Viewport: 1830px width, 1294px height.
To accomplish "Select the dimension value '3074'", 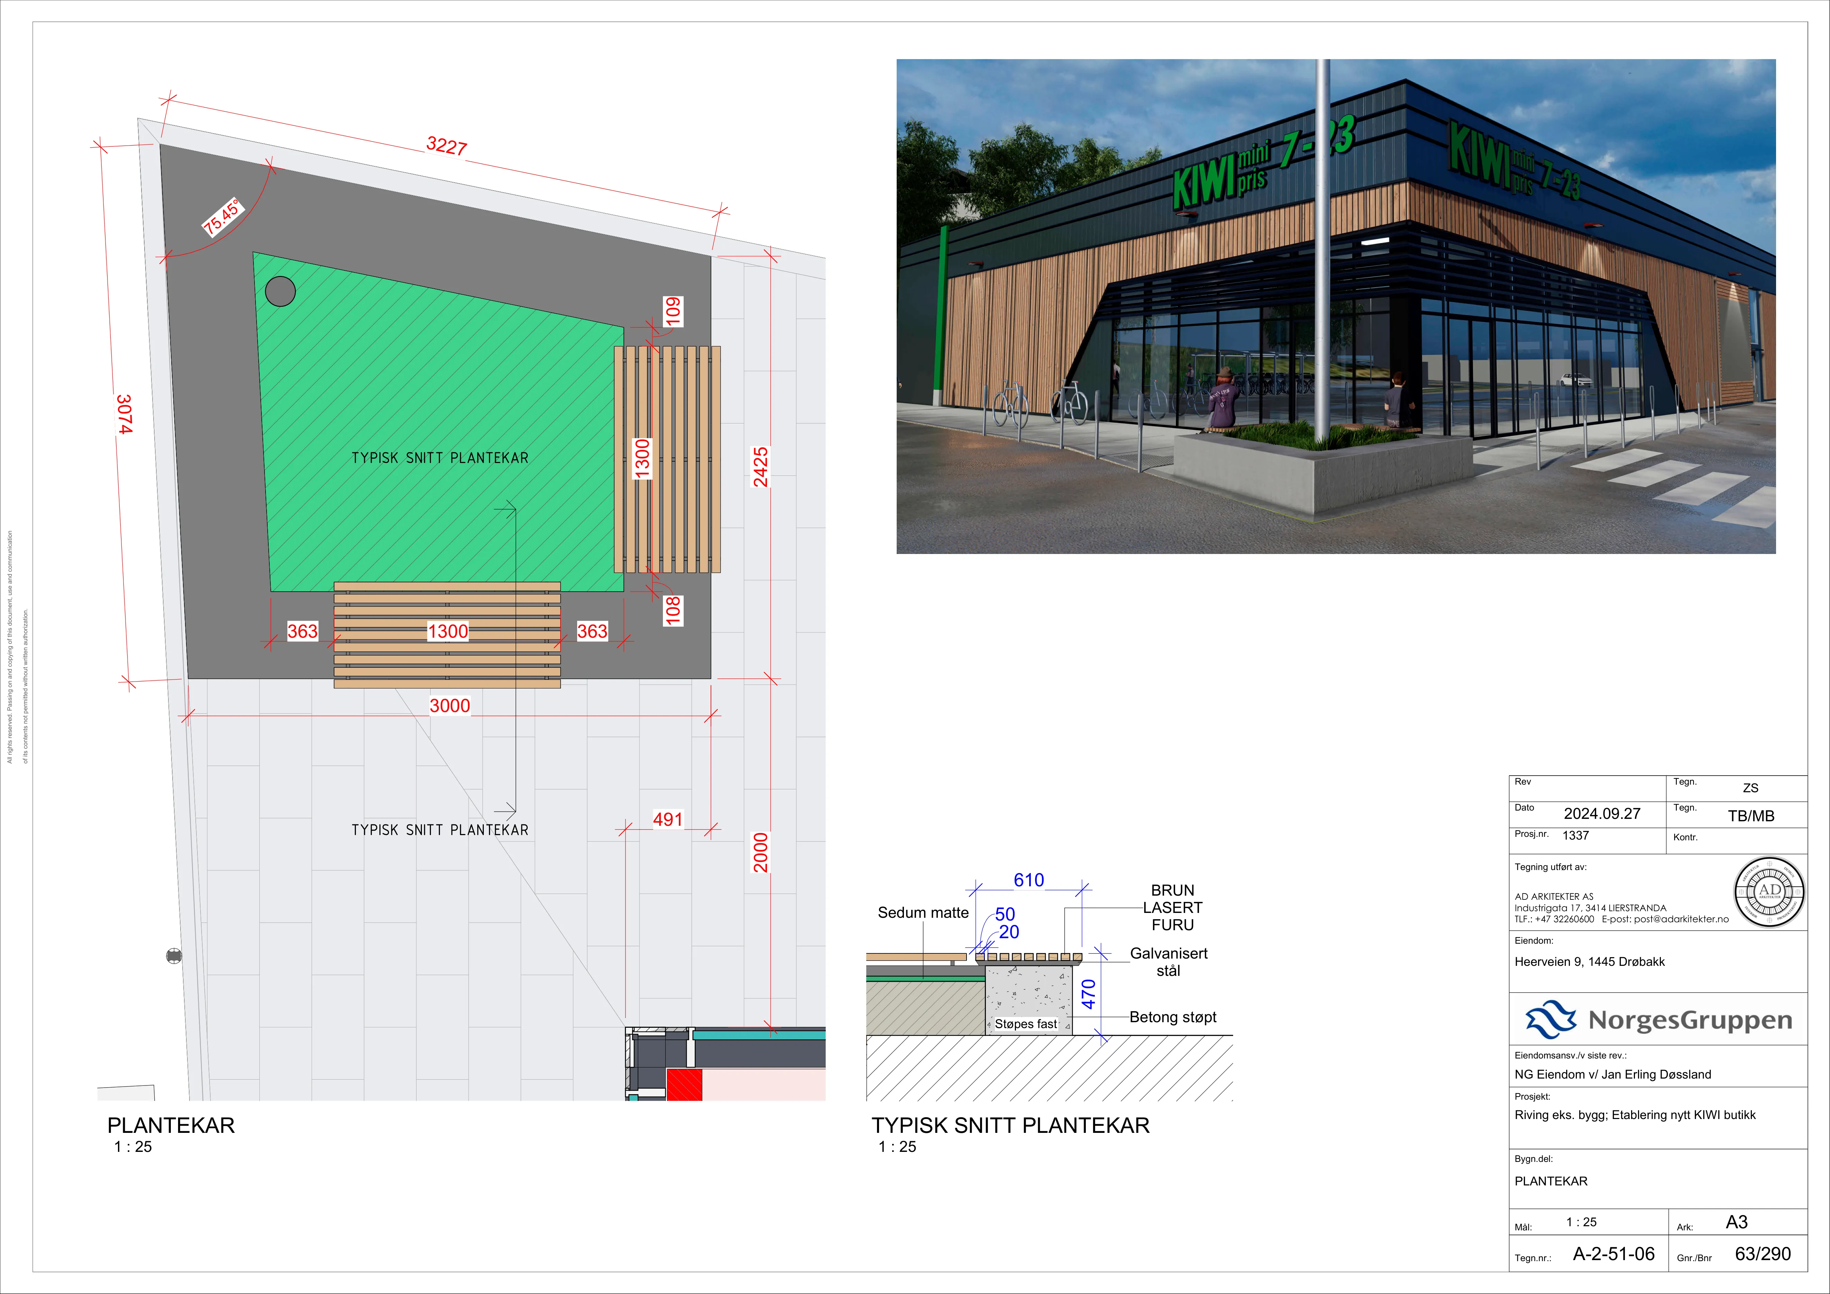I will point(124,414).
